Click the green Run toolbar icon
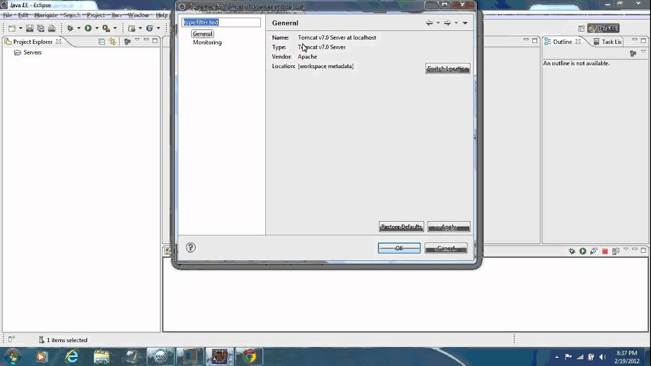The height and width of the screenshot is (366, 651). point(88,28)
